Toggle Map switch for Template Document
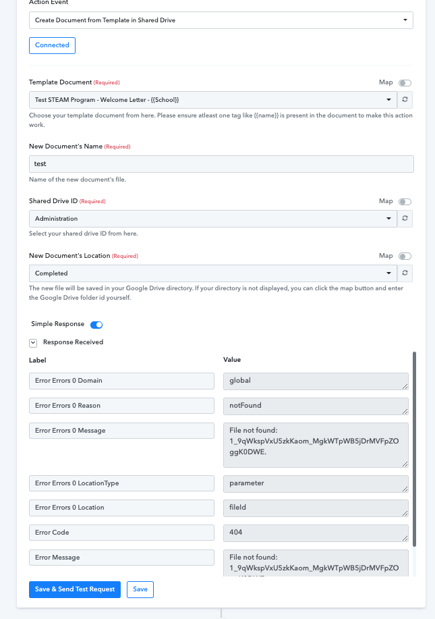The height and width of the screenshot is (619, 435). (405, 83)
